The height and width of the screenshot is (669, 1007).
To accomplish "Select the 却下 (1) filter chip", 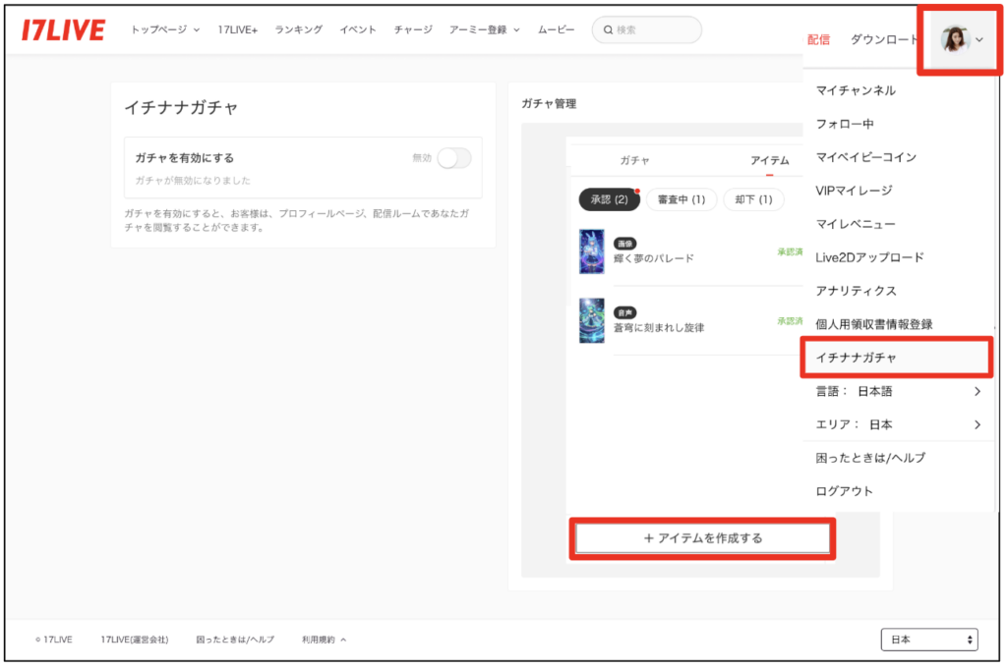I will (753, 199).
